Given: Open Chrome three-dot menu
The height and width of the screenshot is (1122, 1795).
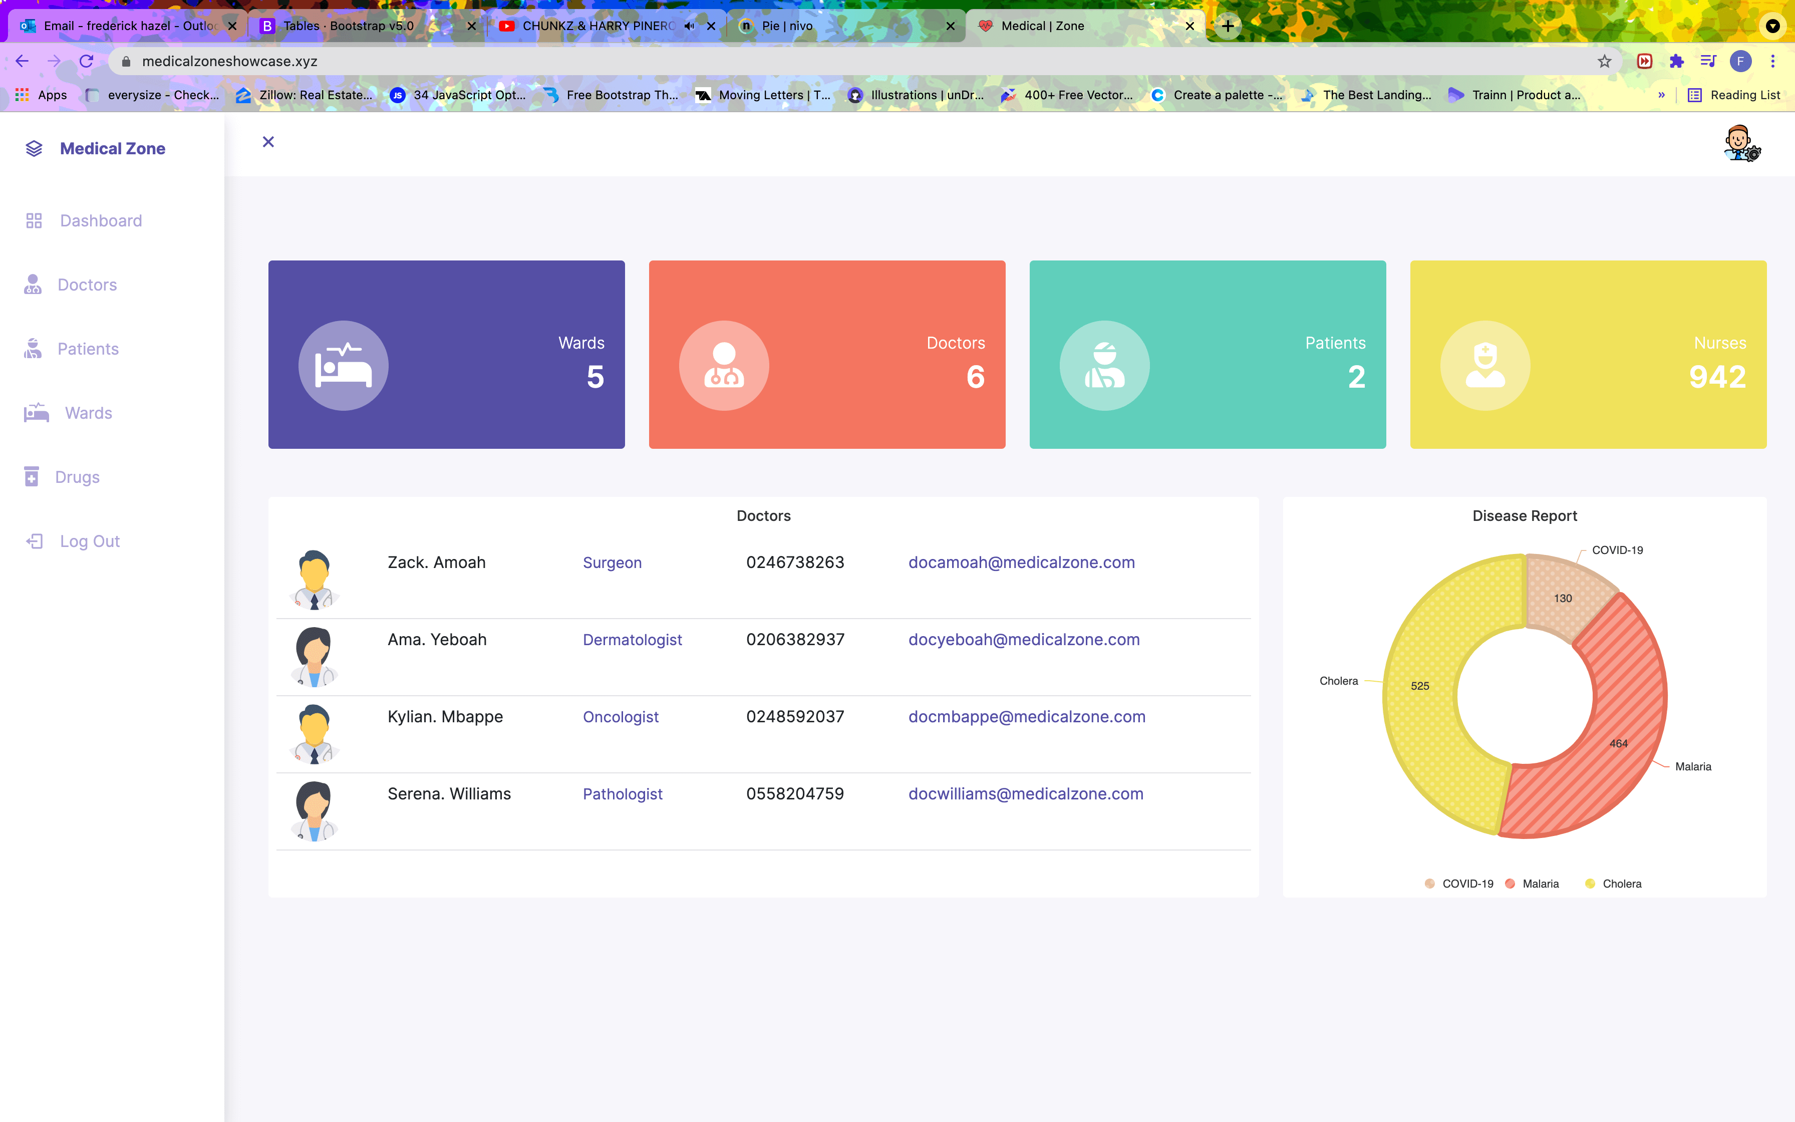Looking at the screenshot, I should pyautogui.click(x=1773, y=62).
